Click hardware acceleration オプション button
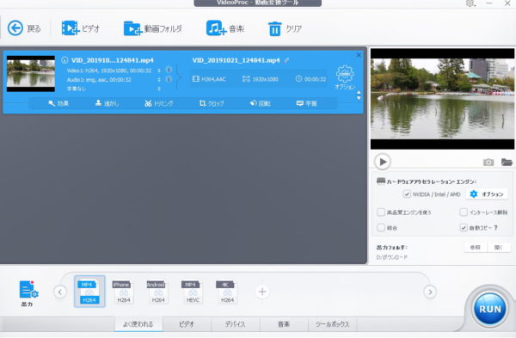The width and height of the screenshot is (516, 338). [487, 194]
